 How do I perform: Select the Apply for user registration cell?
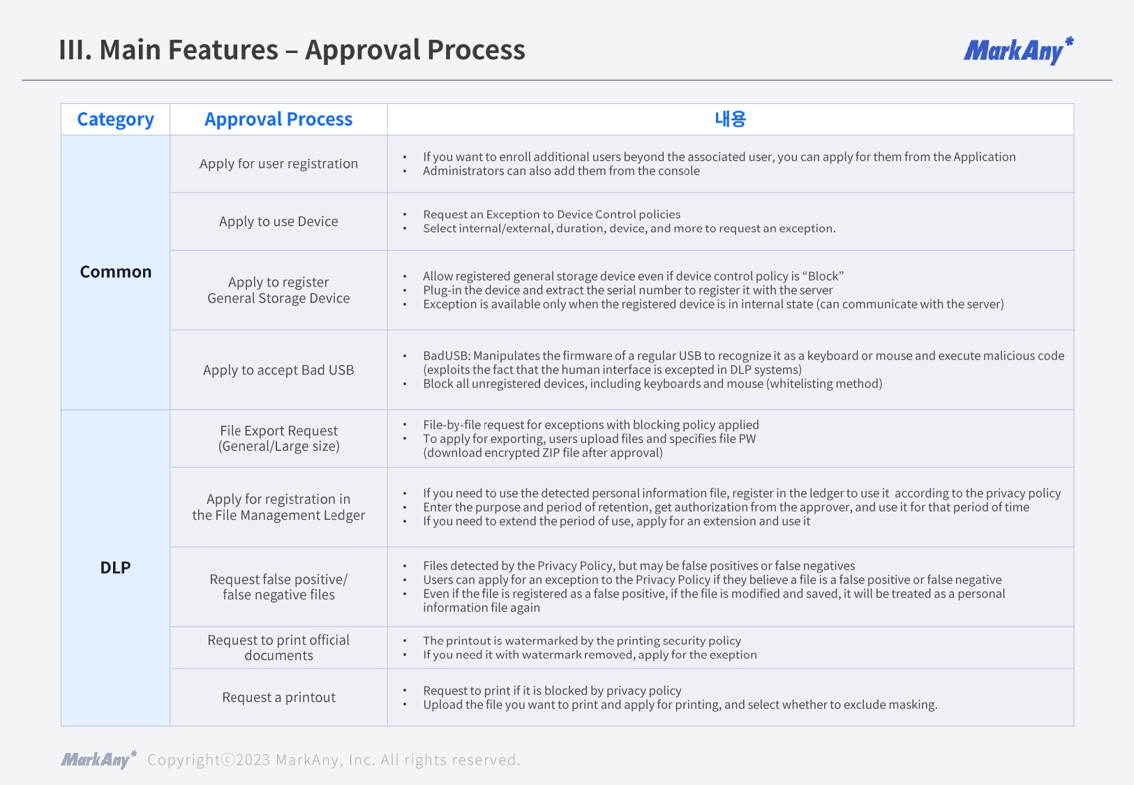coord(278,164)
